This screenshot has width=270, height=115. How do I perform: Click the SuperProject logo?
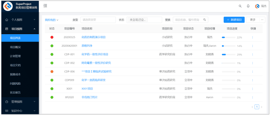click(x=8, y=6)
